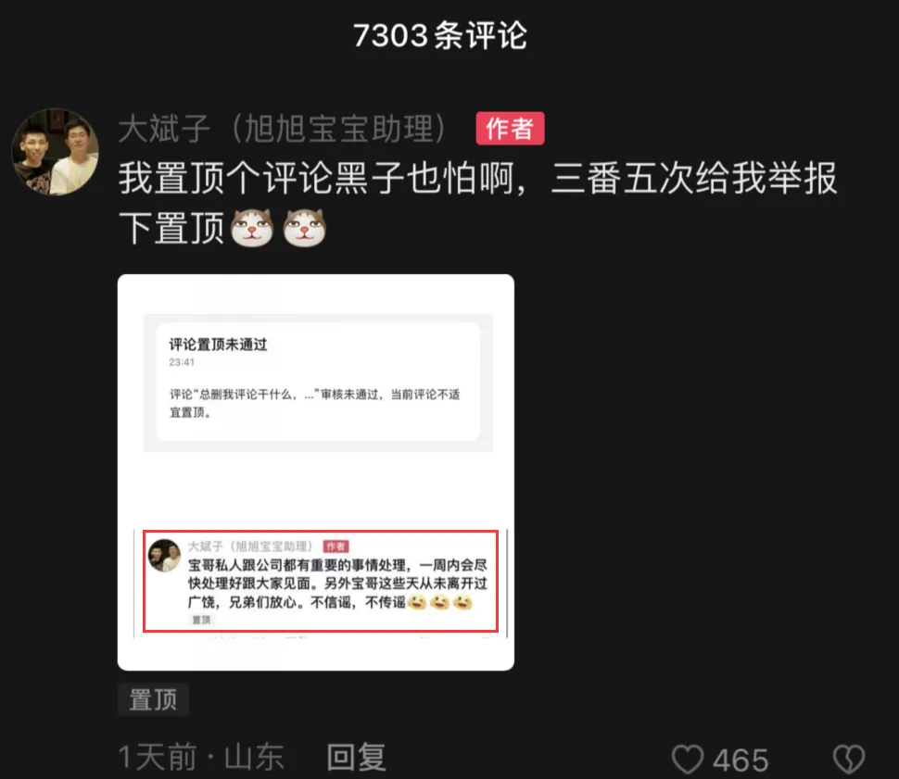Viewport: 899px width, 779px height.
Task: Tap the 评论置顶未通过 notification card
Action: point(318,382)
